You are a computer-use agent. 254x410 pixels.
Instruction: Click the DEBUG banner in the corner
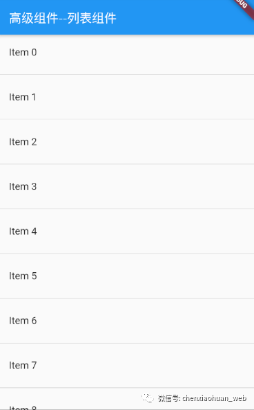point(242,6)
